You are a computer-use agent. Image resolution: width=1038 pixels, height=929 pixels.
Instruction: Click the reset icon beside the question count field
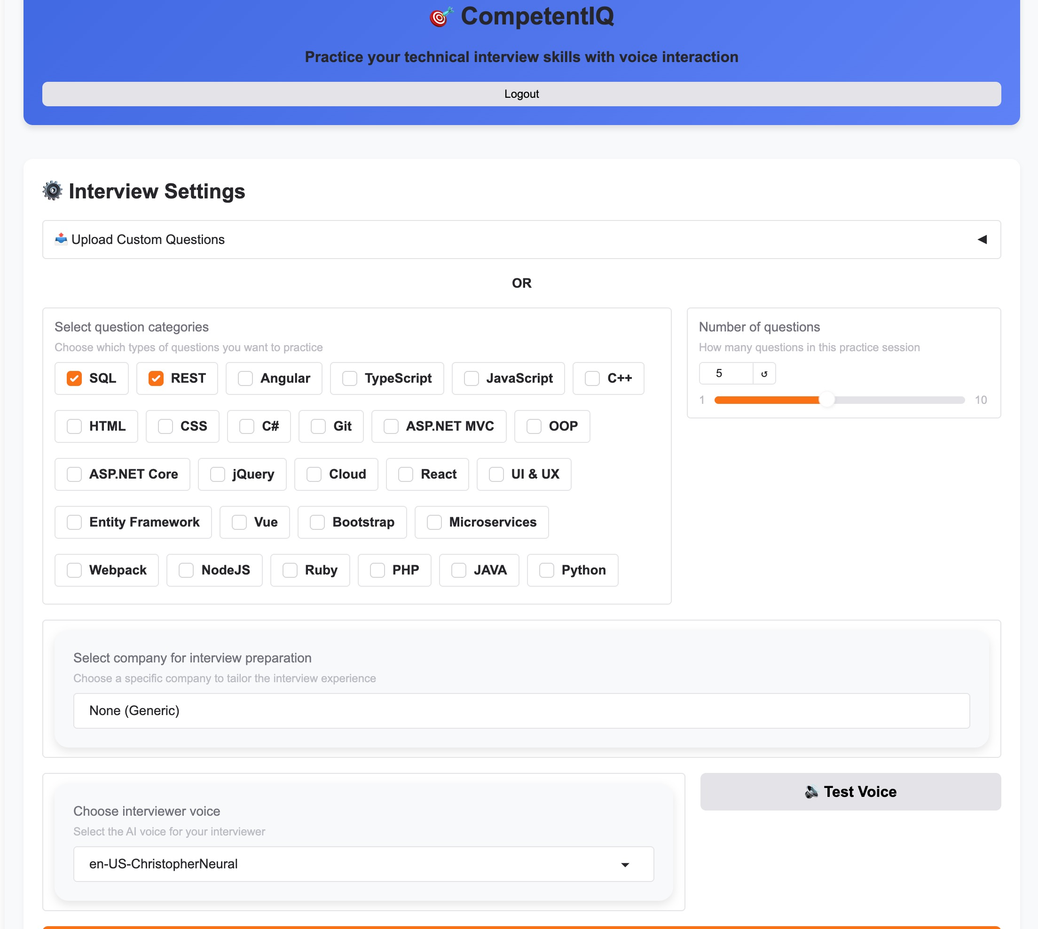click(764, 373)
